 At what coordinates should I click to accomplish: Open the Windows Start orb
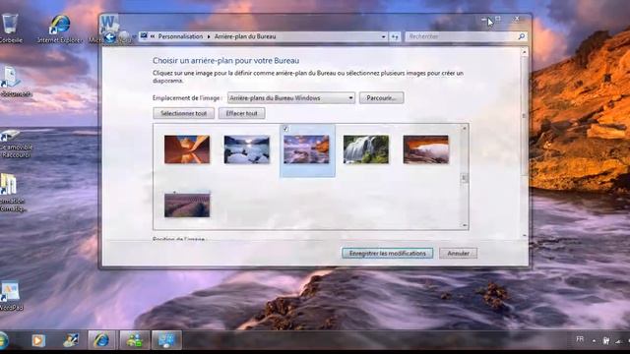3,340
